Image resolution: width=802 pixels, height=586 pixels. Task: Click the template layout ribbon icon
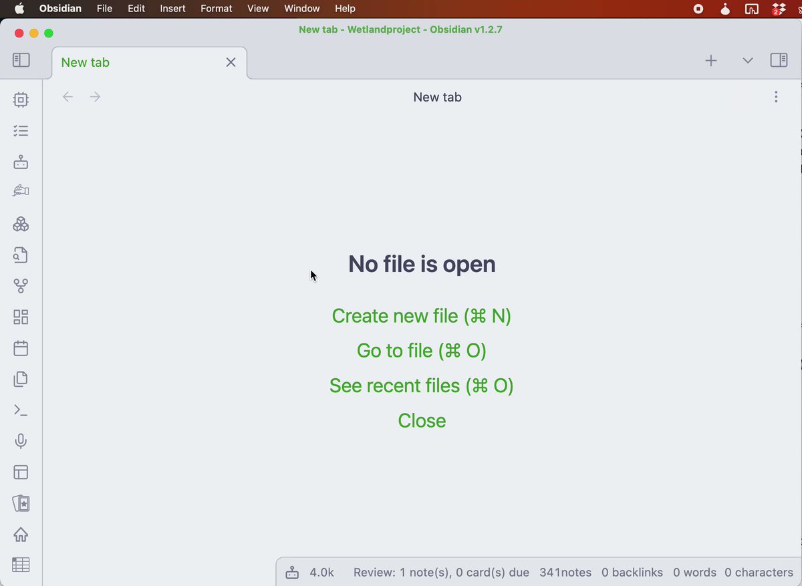tap(21, 472)
